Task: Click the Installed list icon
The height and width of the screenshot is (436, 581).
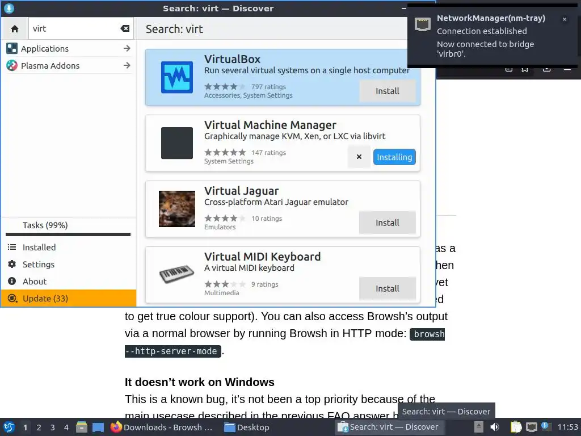Action: (12, 248)
